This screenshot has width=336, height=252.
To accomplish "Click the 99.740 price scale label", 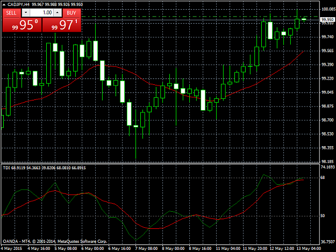I will click(x=327, y=37).
